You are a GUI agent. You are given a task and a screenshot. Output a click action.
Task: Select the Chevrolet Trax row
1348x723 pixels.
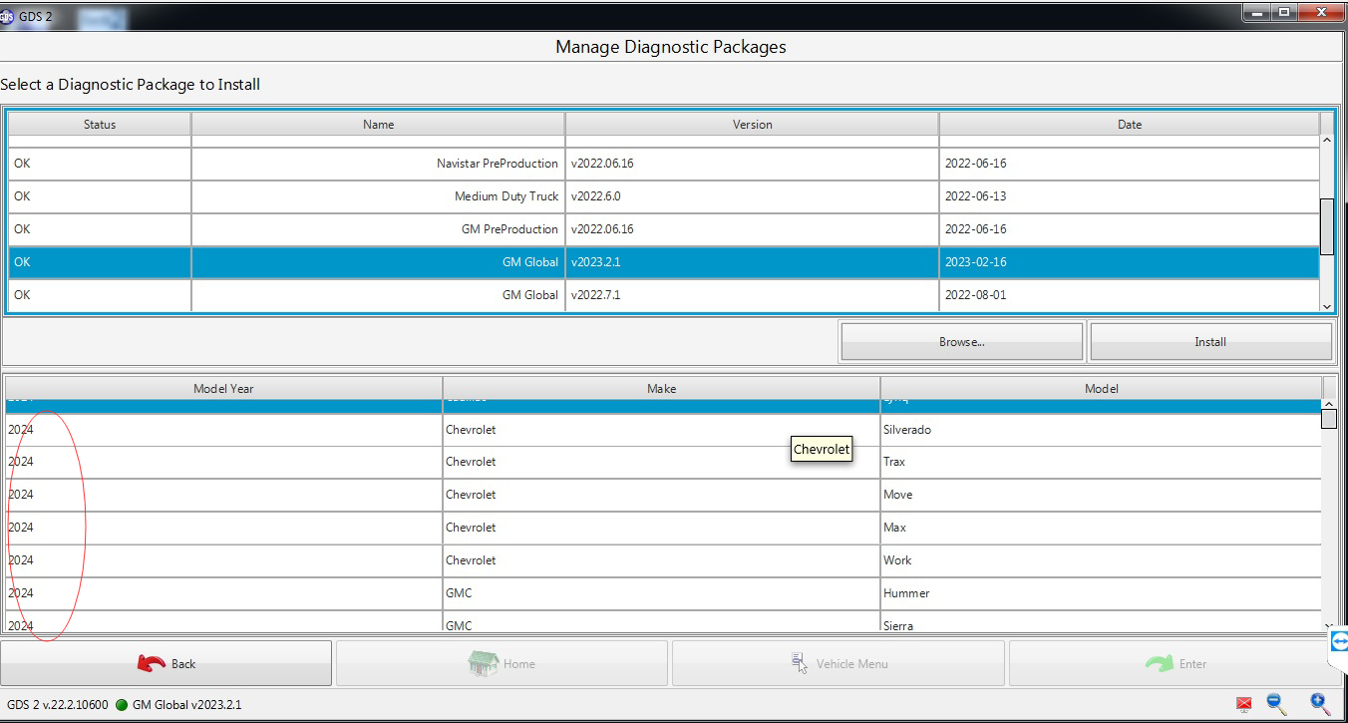[664, 462]
